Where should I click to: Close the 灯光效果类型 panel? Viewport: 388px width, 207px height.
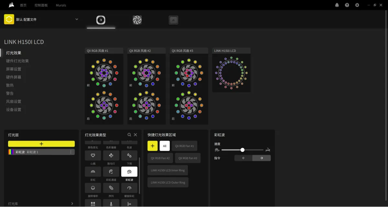click(x=135, y=135)
